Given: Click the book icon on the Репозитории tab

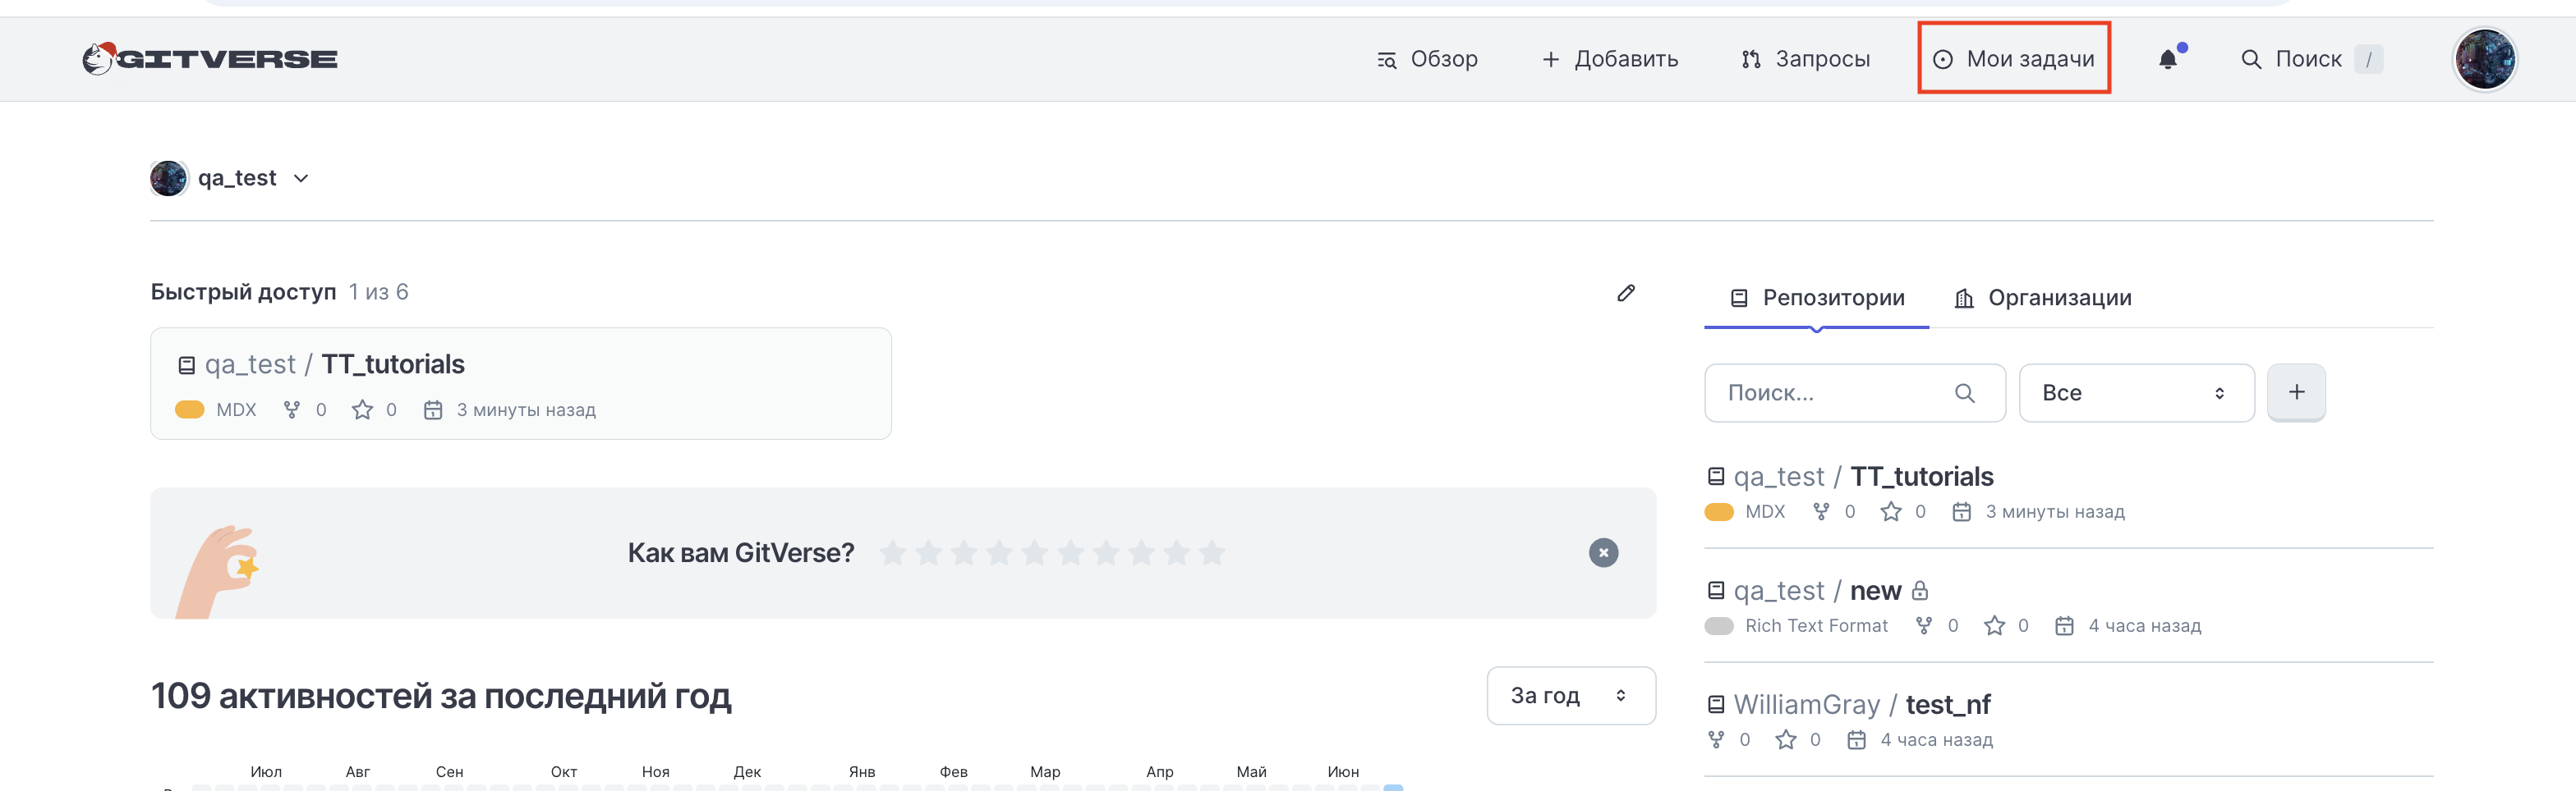Looking at the screenshot, I should click(1739, 298).
